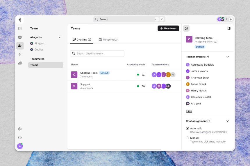The width and height of the screenshot is (250, 166).
Task: Toggle the side panel layout icon
Action: 229,28
